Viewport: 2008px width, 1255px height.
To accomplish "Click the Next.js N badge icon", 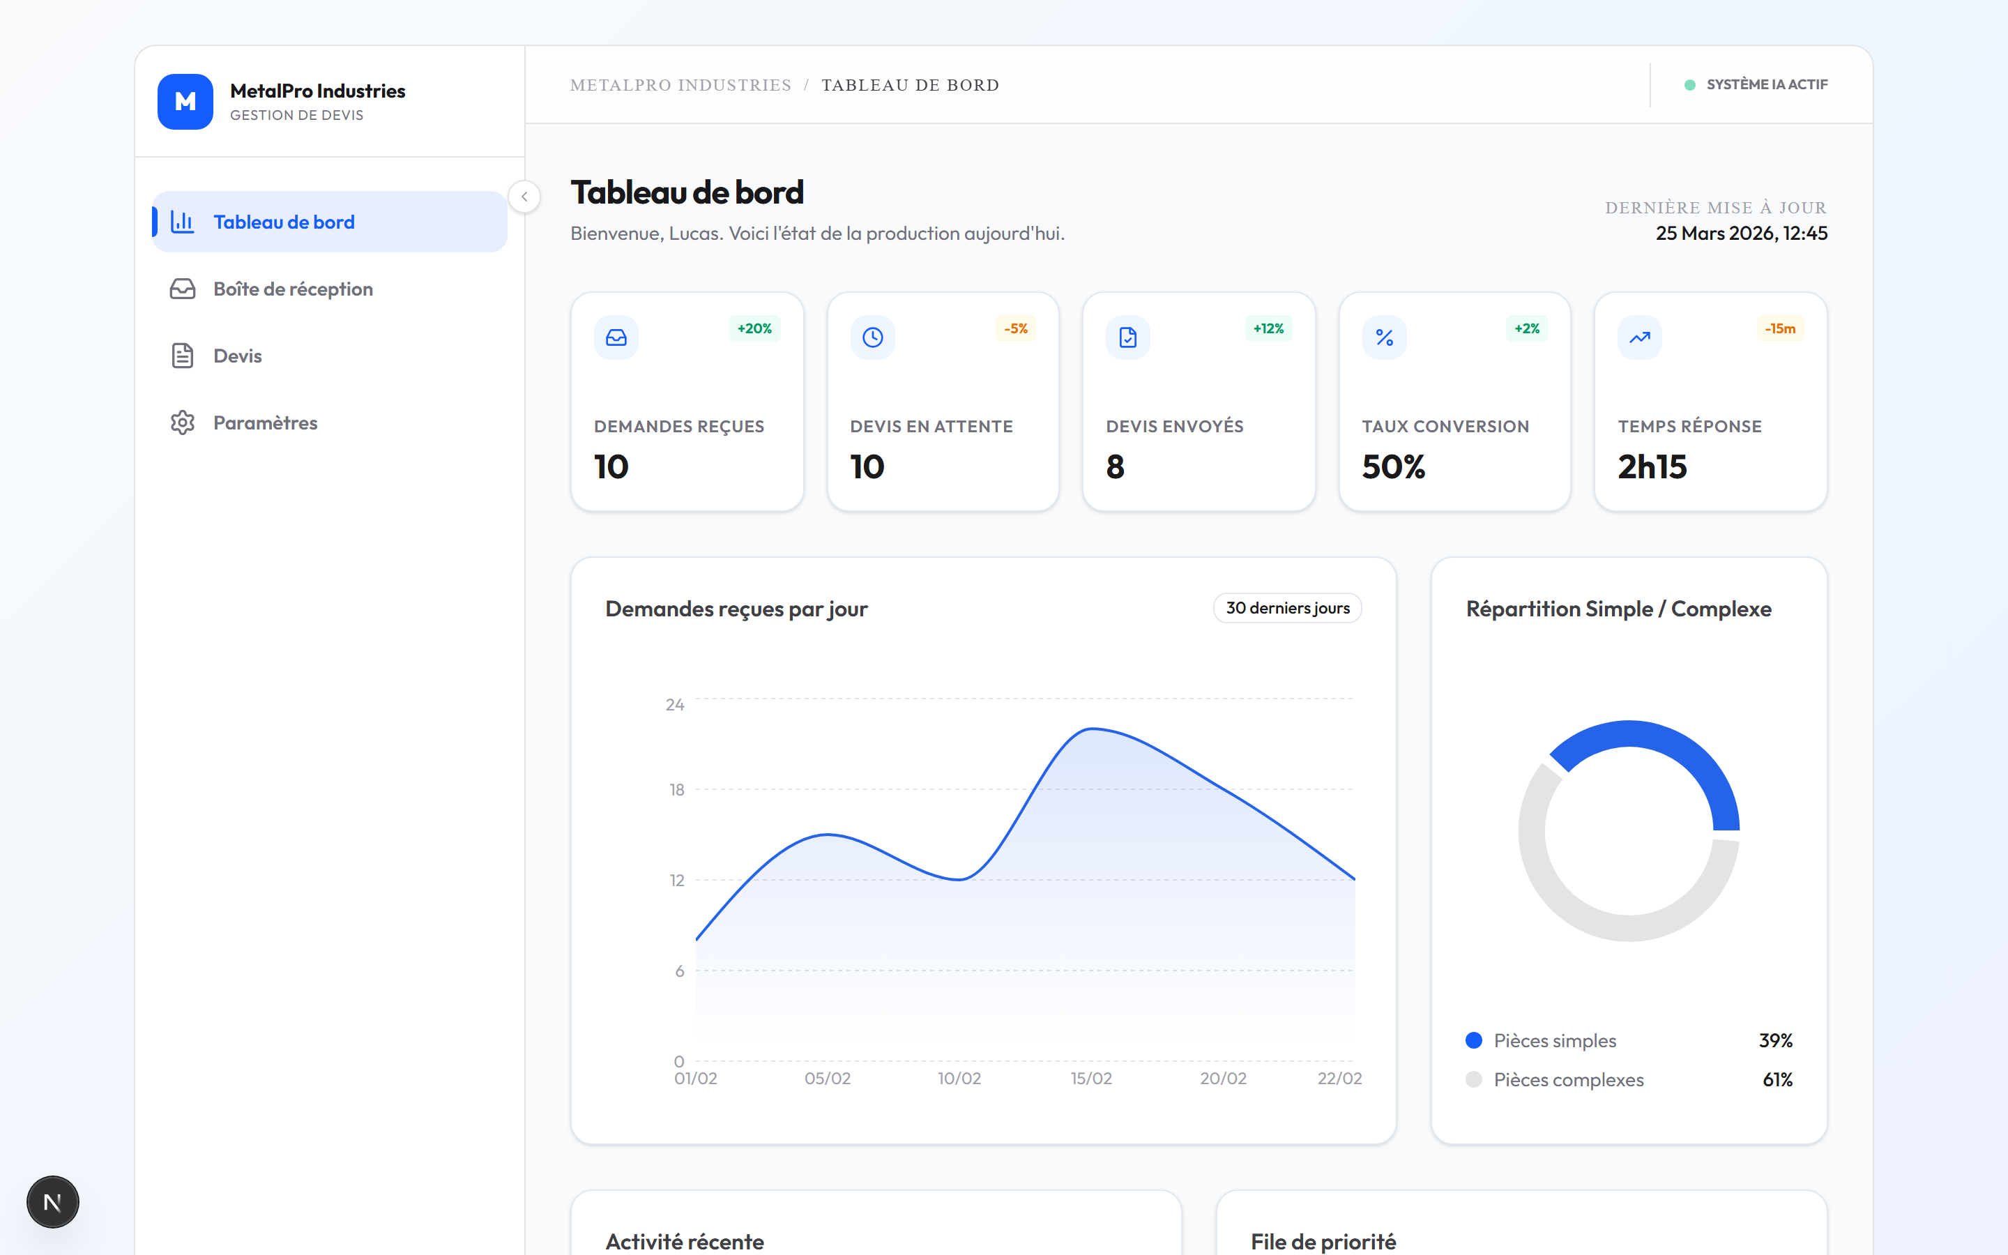I will click(x=53, y=1201).
